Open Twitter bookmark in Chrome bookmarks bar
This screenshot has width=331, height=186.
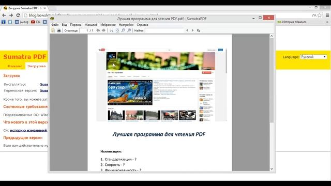pos(10,22)
